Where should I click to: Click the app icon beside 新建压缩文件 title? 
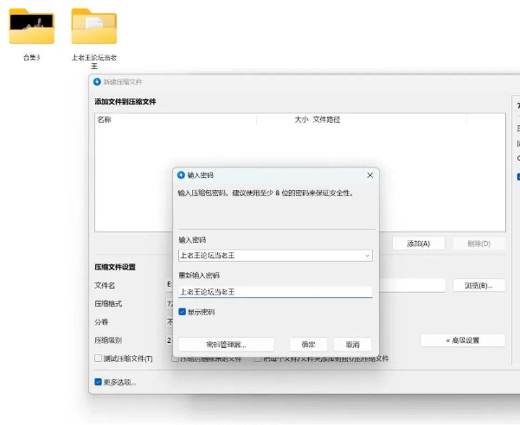97,82
